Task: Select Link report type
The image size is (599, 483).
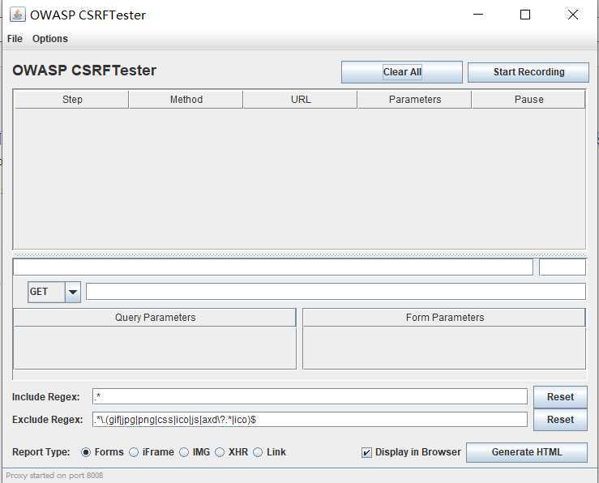Action: click(269, 452)
